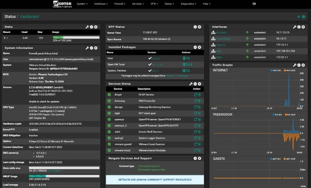This screenshot has width=311, height=188.
Task: Close the NTP Status widget
Action: click(x=199, y=27)
